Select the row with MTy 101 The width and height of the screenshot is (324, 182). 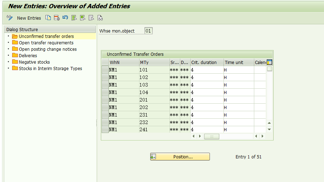(x=105, y=70)
